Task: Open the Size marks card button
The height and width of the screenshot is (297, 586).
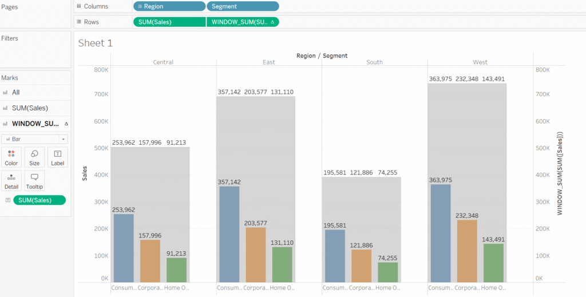Action: tap(34, 157)
